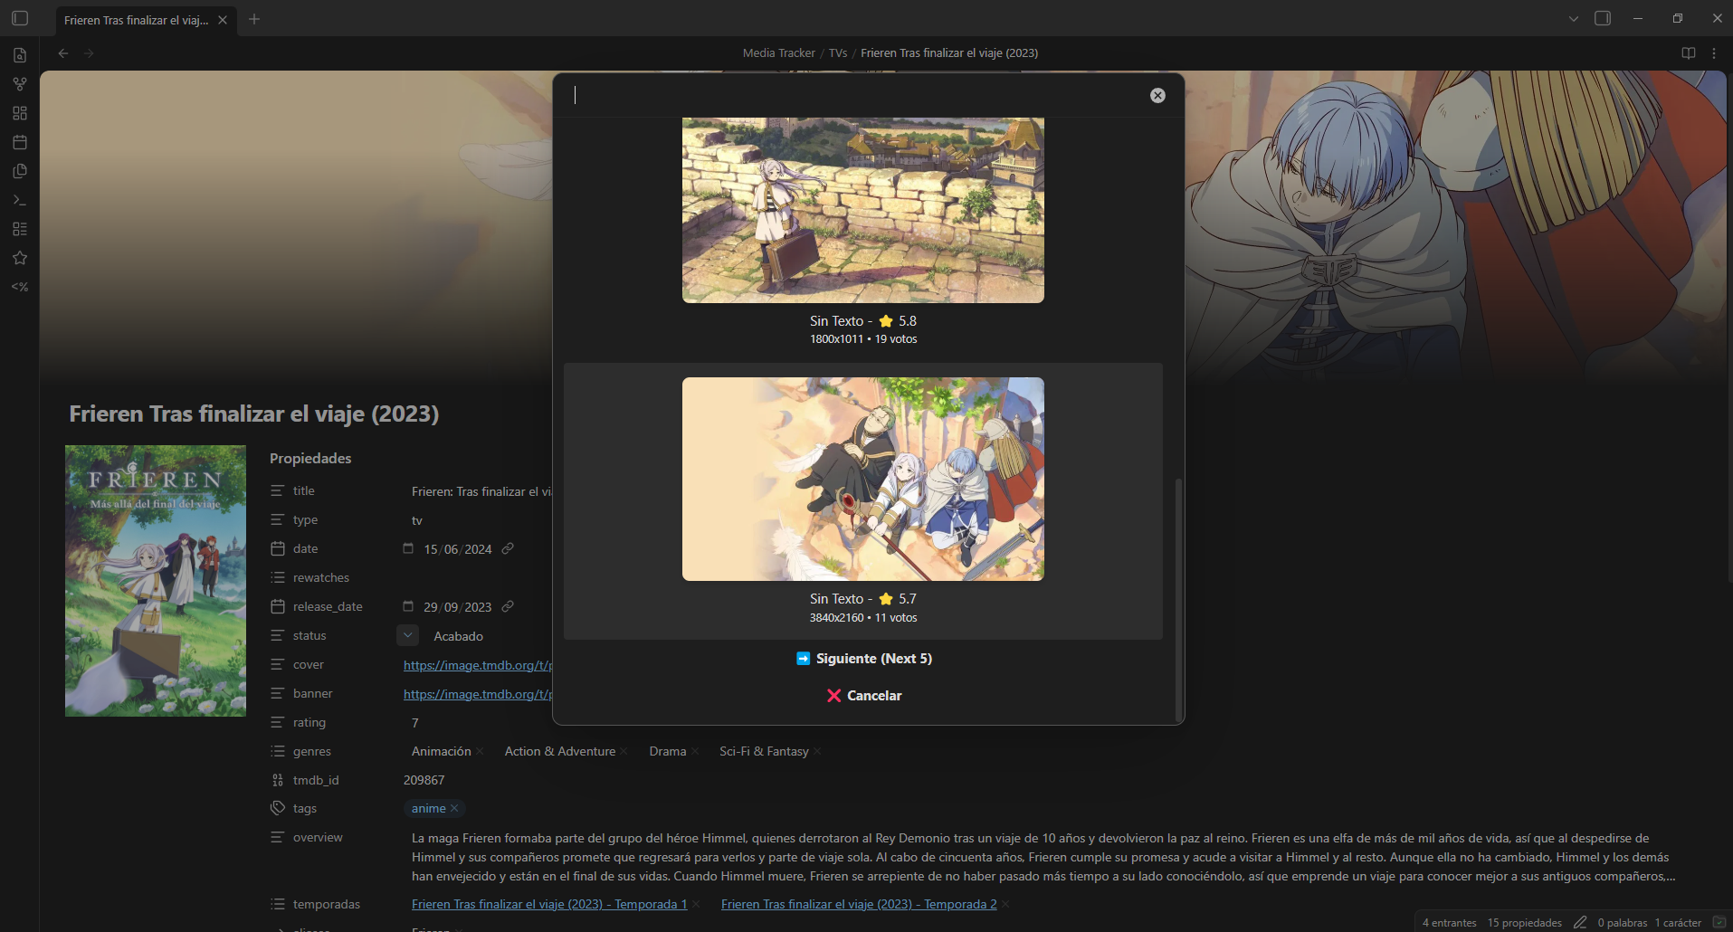
Task: Open bookmarks via the star icon
Action: (x=20, y=258)
